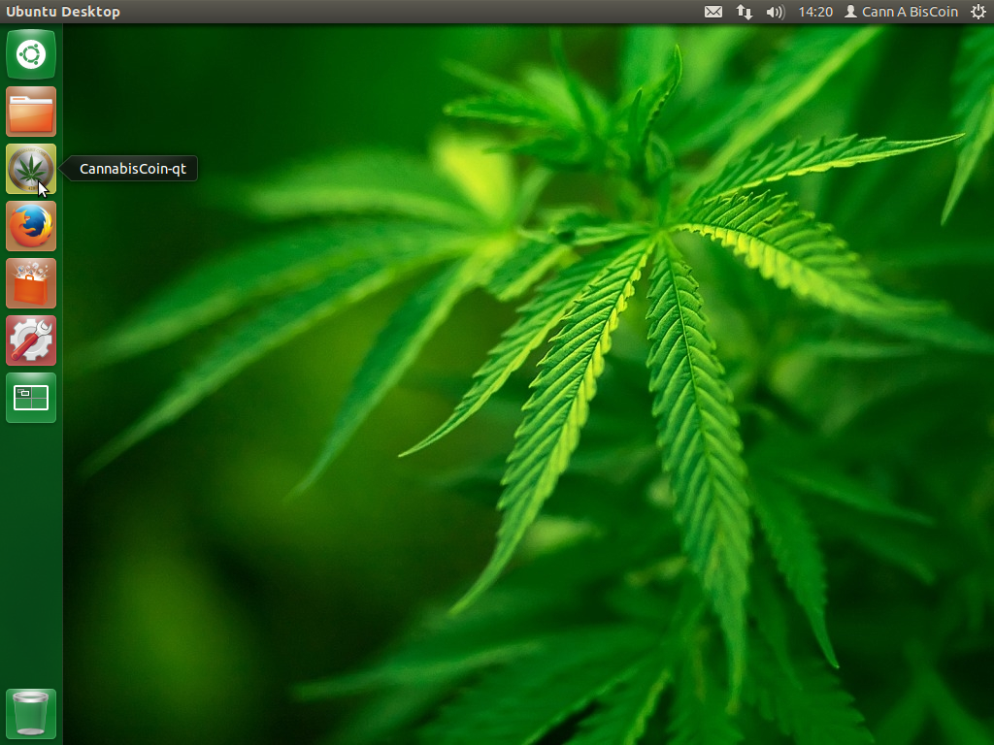This screenshot has height=745, width=994.
Task: Open the sound volume indicator
Action: click(x=776, y=12)
